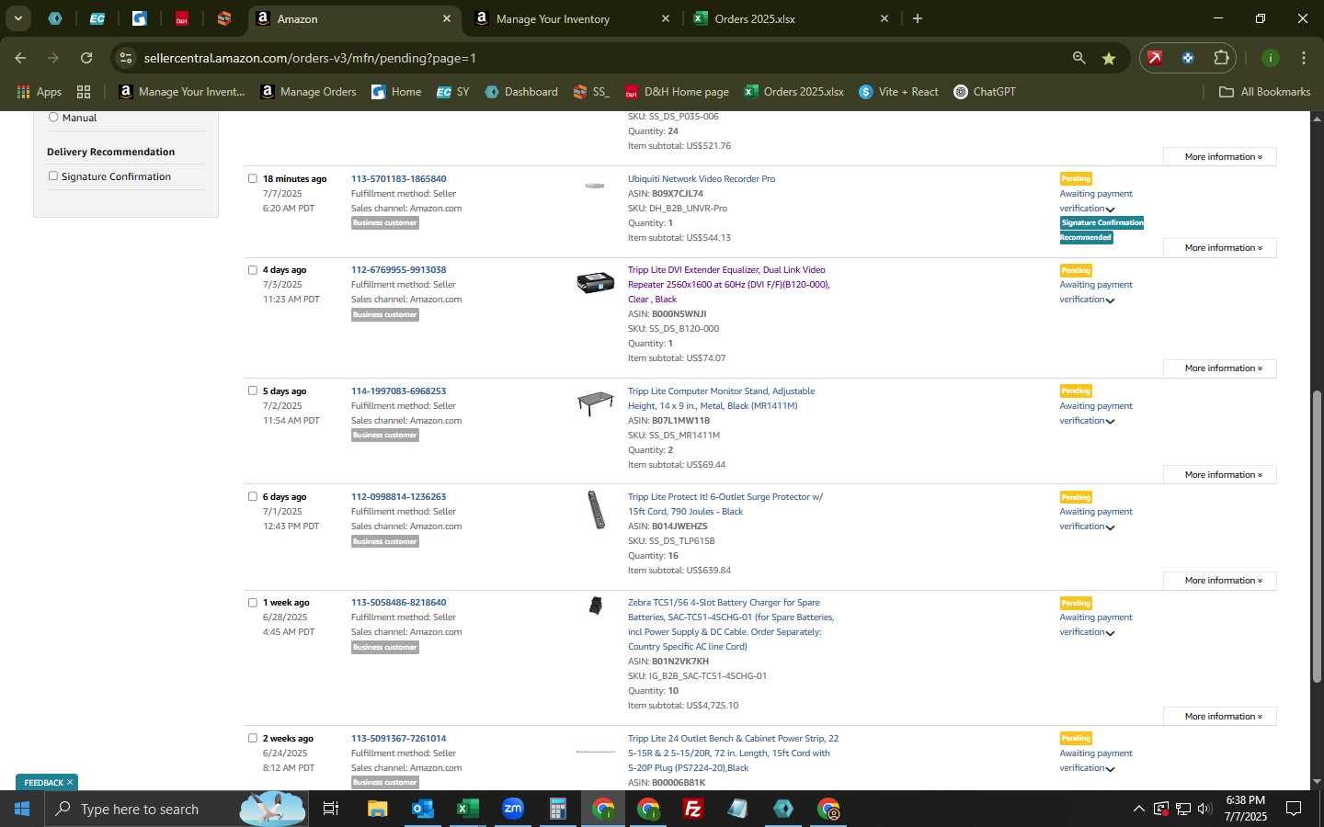Open Dashboard bookmark
The image size is (1324, 827).
521,92
